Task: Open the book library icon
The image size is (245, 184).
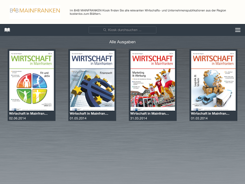Action: point(7,30)
